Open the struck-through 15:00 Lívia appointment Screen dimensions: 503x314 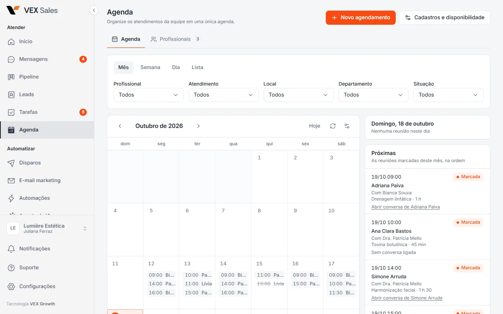(x=270, y=284)
